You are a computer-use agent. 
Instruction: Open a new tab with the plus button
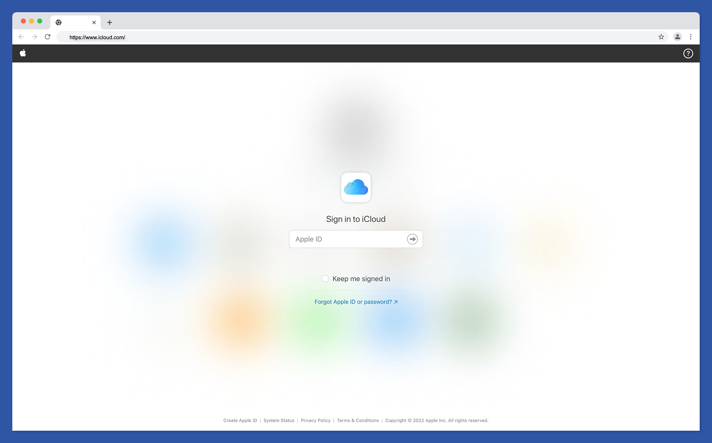110,22
